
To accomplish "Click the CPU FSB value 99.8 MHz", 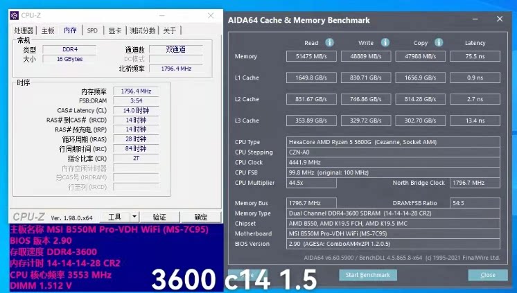I will [x=393, y=172].
